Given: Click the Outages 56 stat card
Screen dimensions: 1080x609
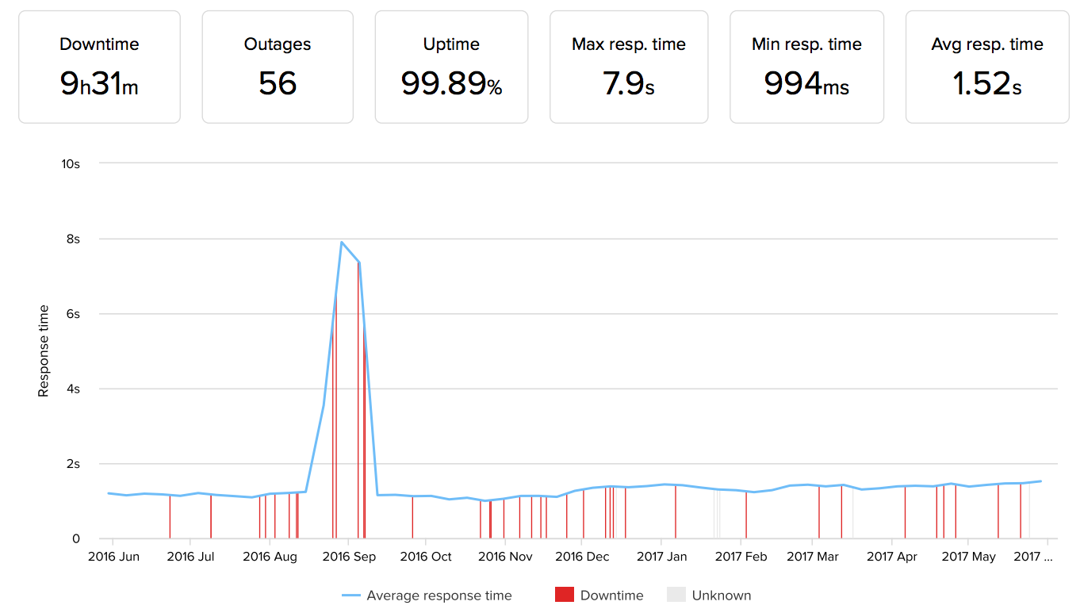Looking at the screenshot, I should [x=278, y=67].
